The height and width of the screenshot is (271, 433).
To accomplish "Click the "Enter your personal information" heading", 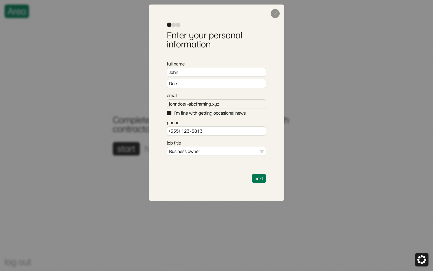I will click(x=204, y=40).
